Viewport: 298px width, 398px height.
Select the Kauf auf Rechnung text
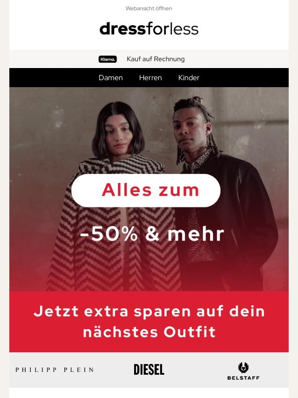[x=156, y=59]
